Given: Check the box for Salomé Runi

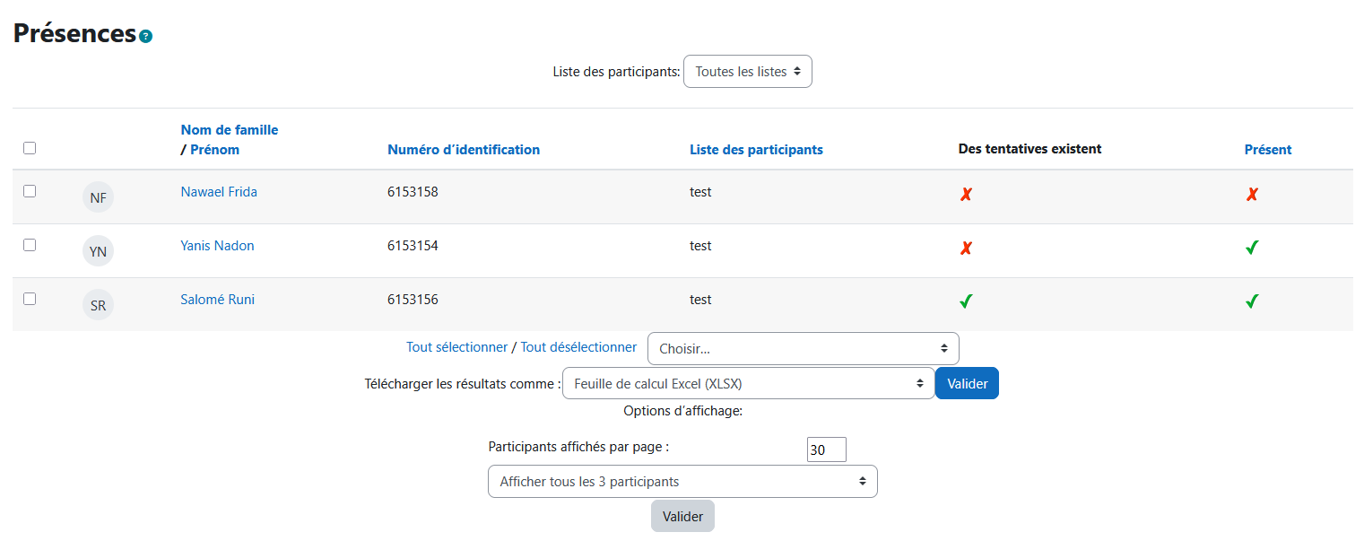Looking at the screenshot, I should [30, 299].
